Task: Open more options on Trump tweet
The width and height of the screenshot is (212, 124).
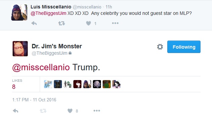Action: pyautogui.click(x=97, y=111)
